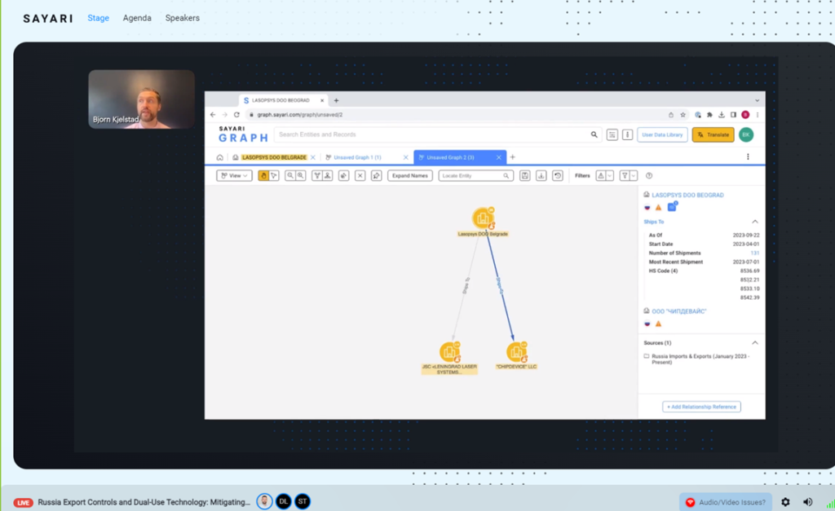Open the help question mark icon
Viewport: 835px width, 511px height.
pos(648,176)
